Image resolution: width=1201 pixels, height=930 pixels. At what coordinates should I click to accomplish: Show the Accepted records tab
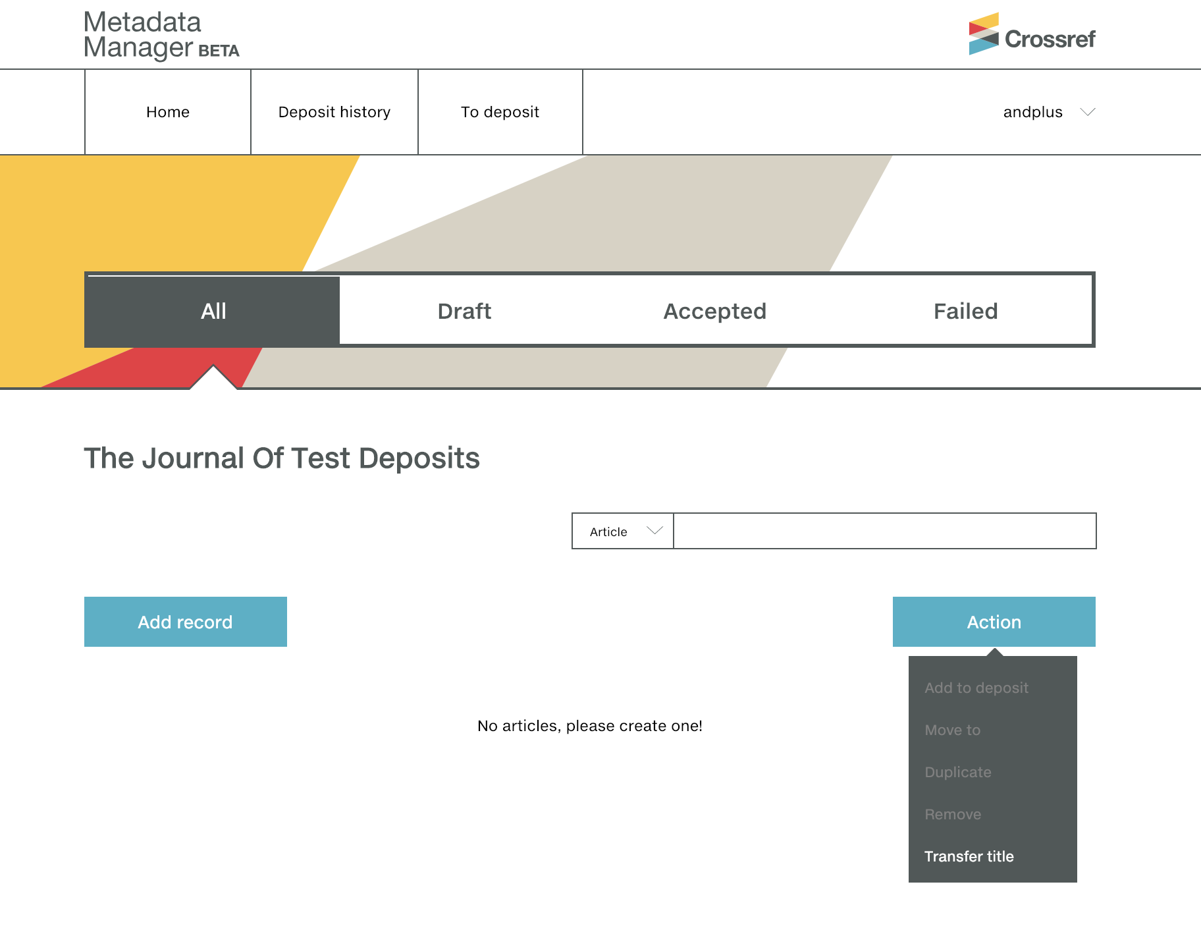[714, 311]
